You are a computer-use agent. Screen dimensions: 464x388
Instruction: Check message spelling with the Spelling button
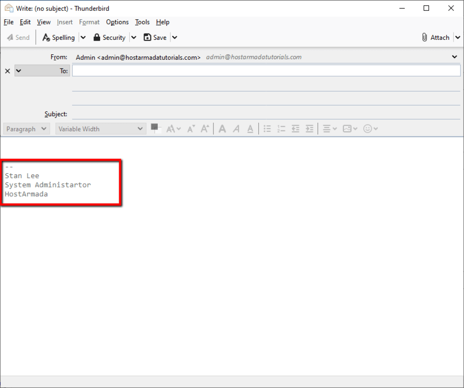click(x=59, y=37)
